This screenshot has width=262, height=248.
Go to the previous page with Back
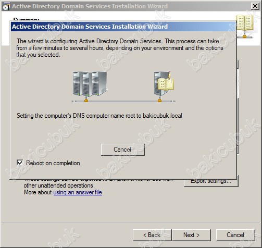click(152, 235)
